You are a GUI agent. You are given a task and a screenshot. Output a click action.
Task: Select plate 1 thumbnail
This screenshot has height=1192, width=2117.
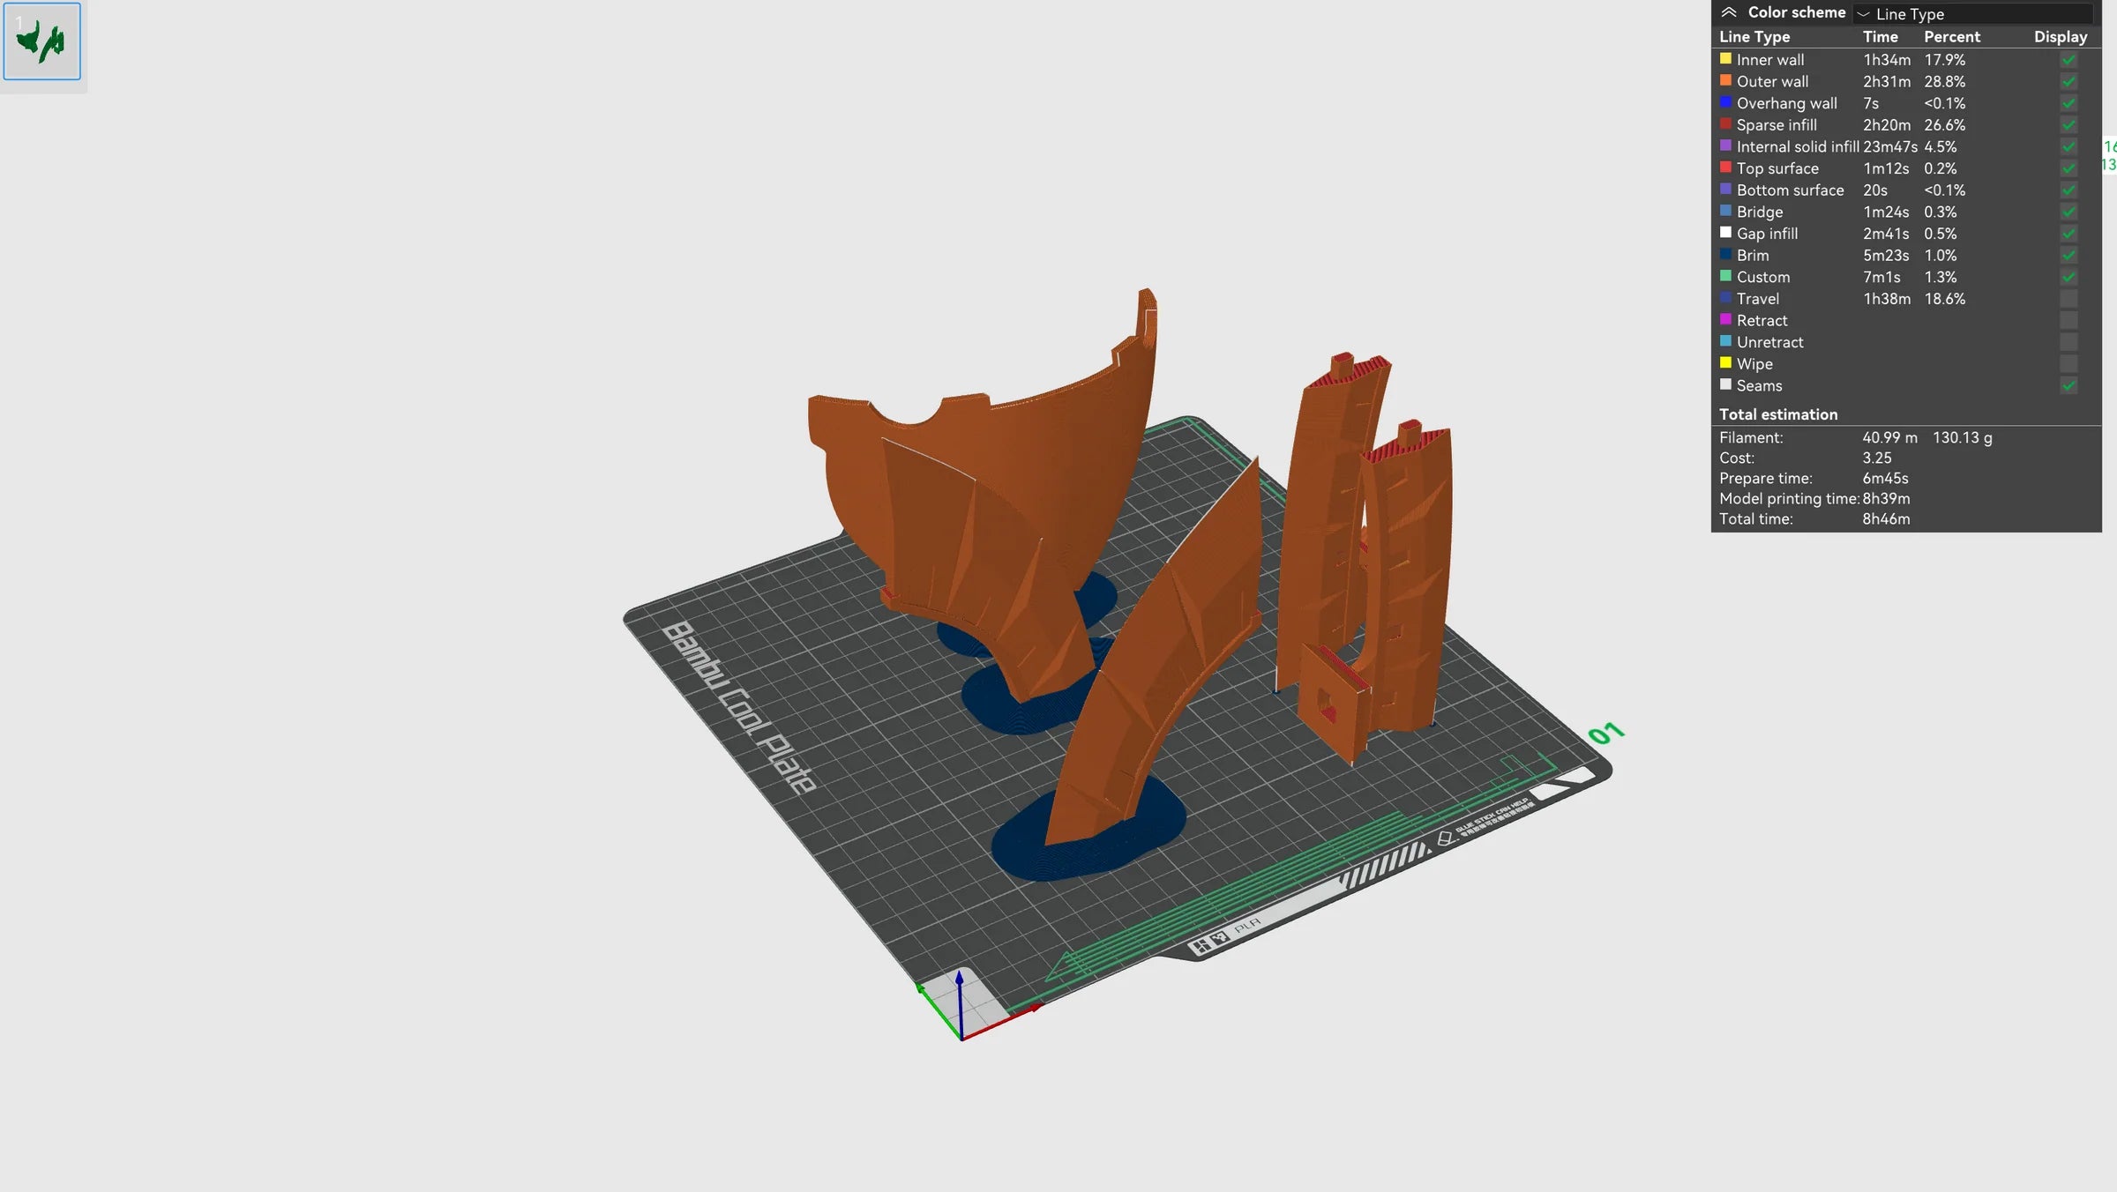click(42, 41)
